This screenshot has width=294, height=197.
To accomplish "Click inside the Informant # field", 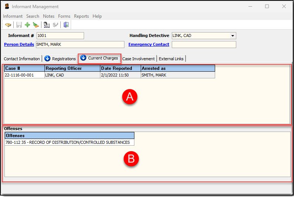I will coord(60,36).
